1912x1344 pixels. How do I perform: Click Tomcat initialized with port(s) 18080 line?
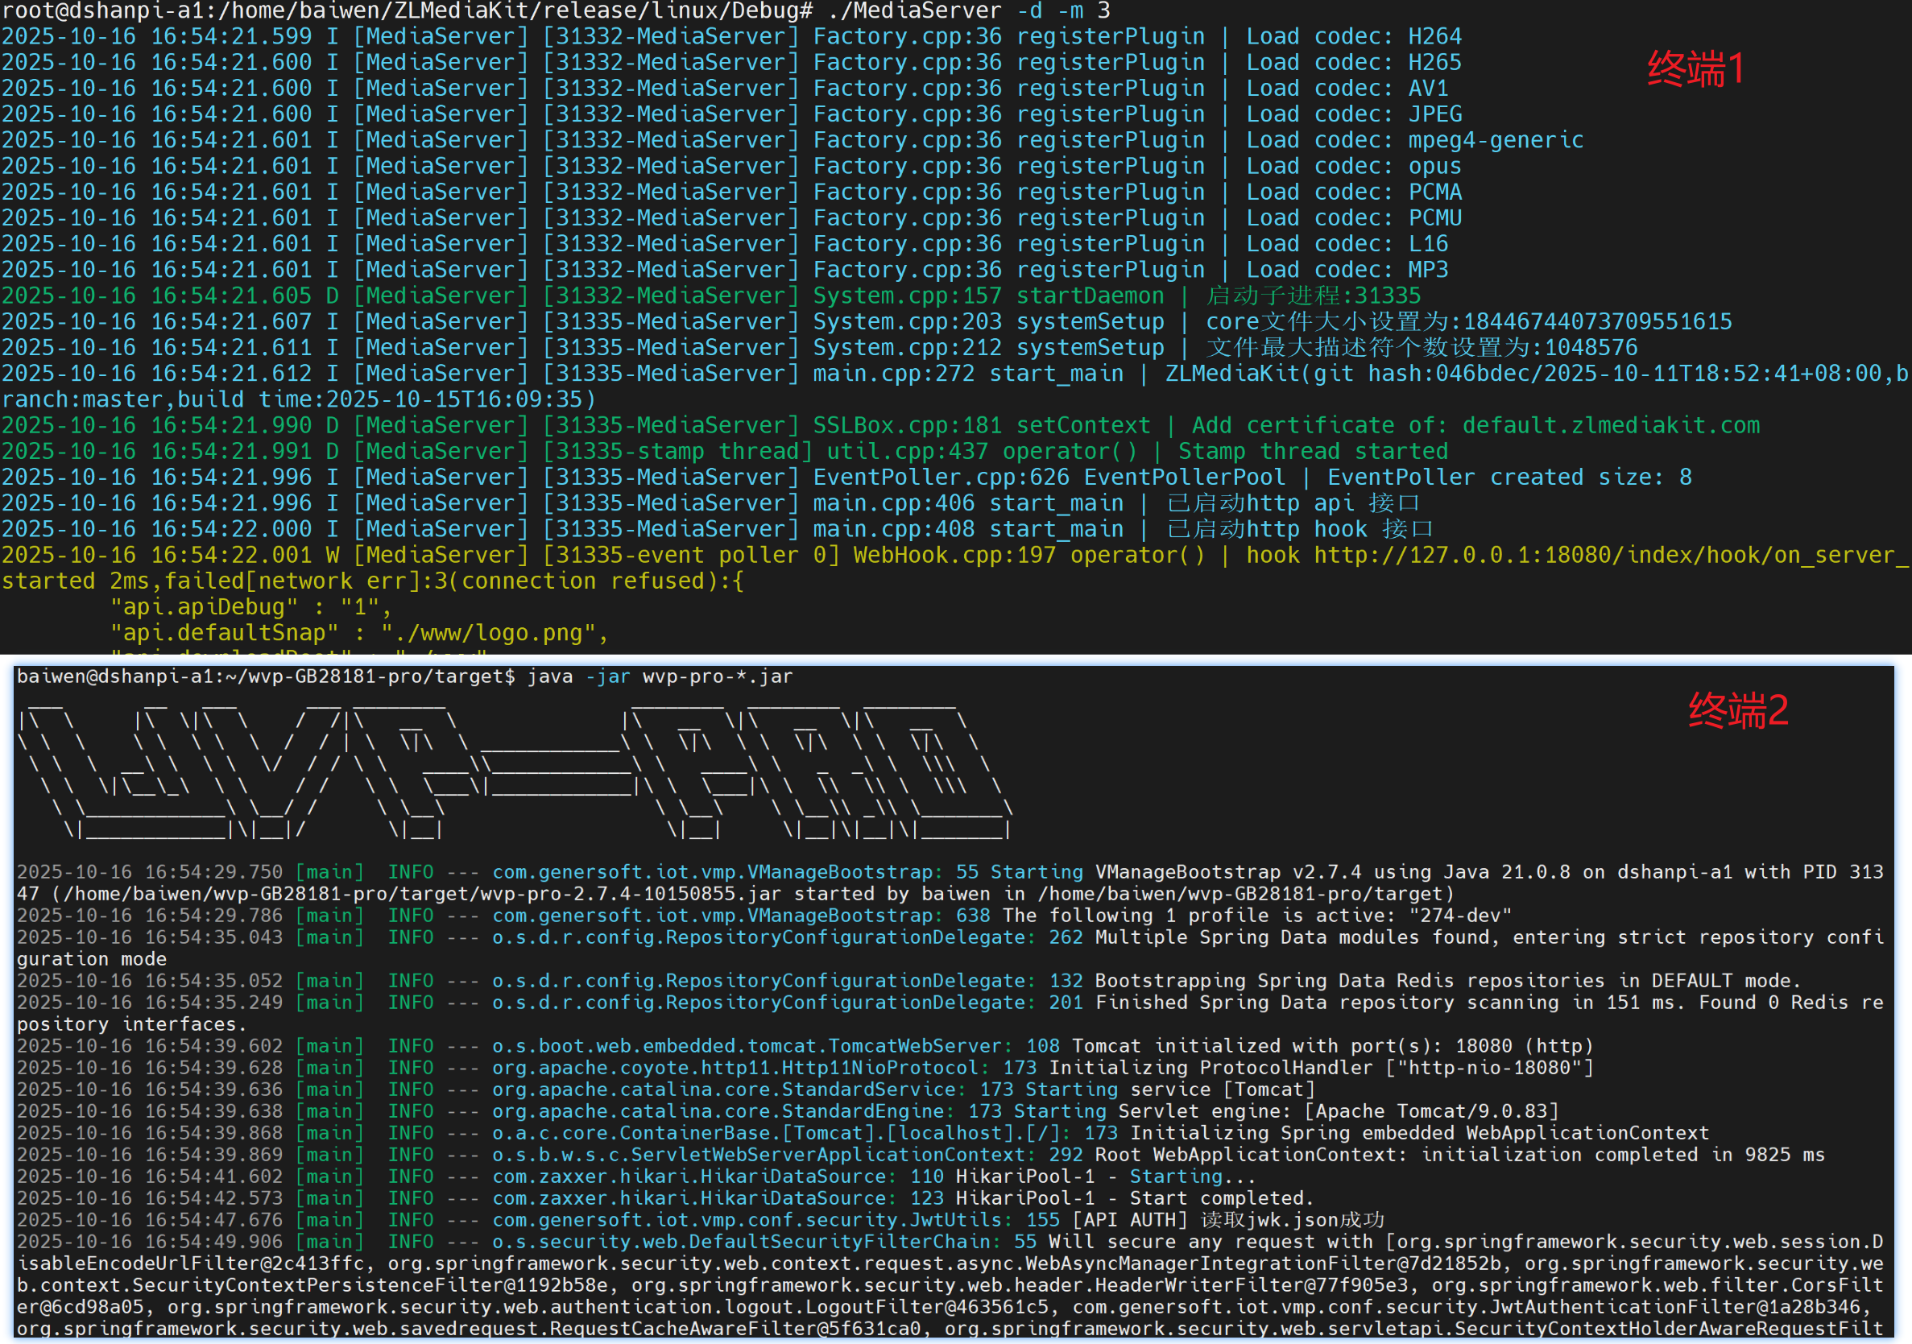click(x=1331, y=1045)
